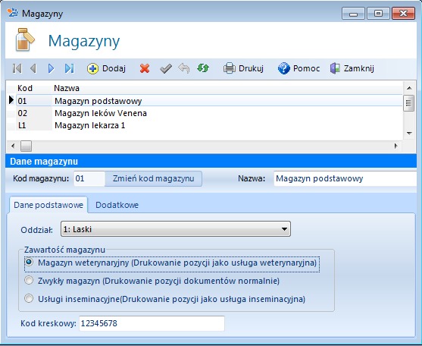The image size is (422, 346).
Task: Print with the Drukuj button
Action: point(243,68)
